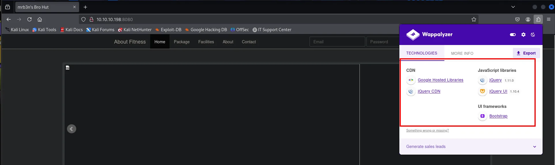Click the jQuery UI version 1.10.4 text
The width and height of the screenshot is (555, 165).
click(514, 91)
